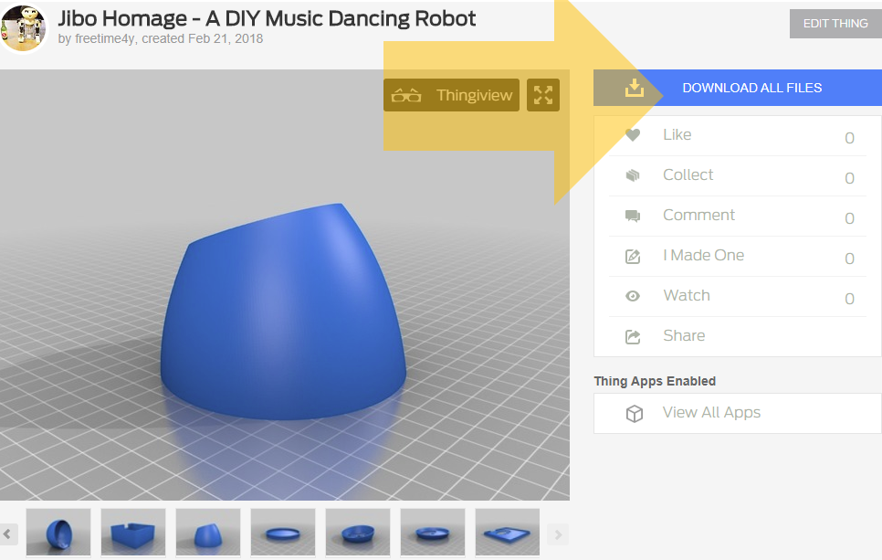The height and width of the screenshot is (560, 882).
Task: Open the creator's avatar image
Action: [x=24, y=28]
